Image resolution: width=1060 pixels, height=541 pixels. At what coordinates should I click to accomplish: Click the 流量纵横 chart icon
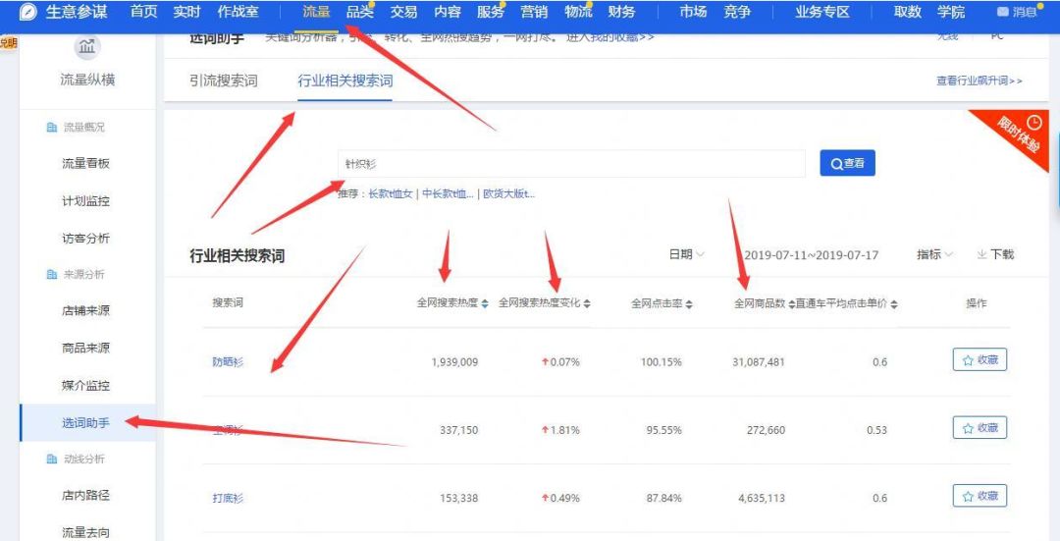[85, 47]
